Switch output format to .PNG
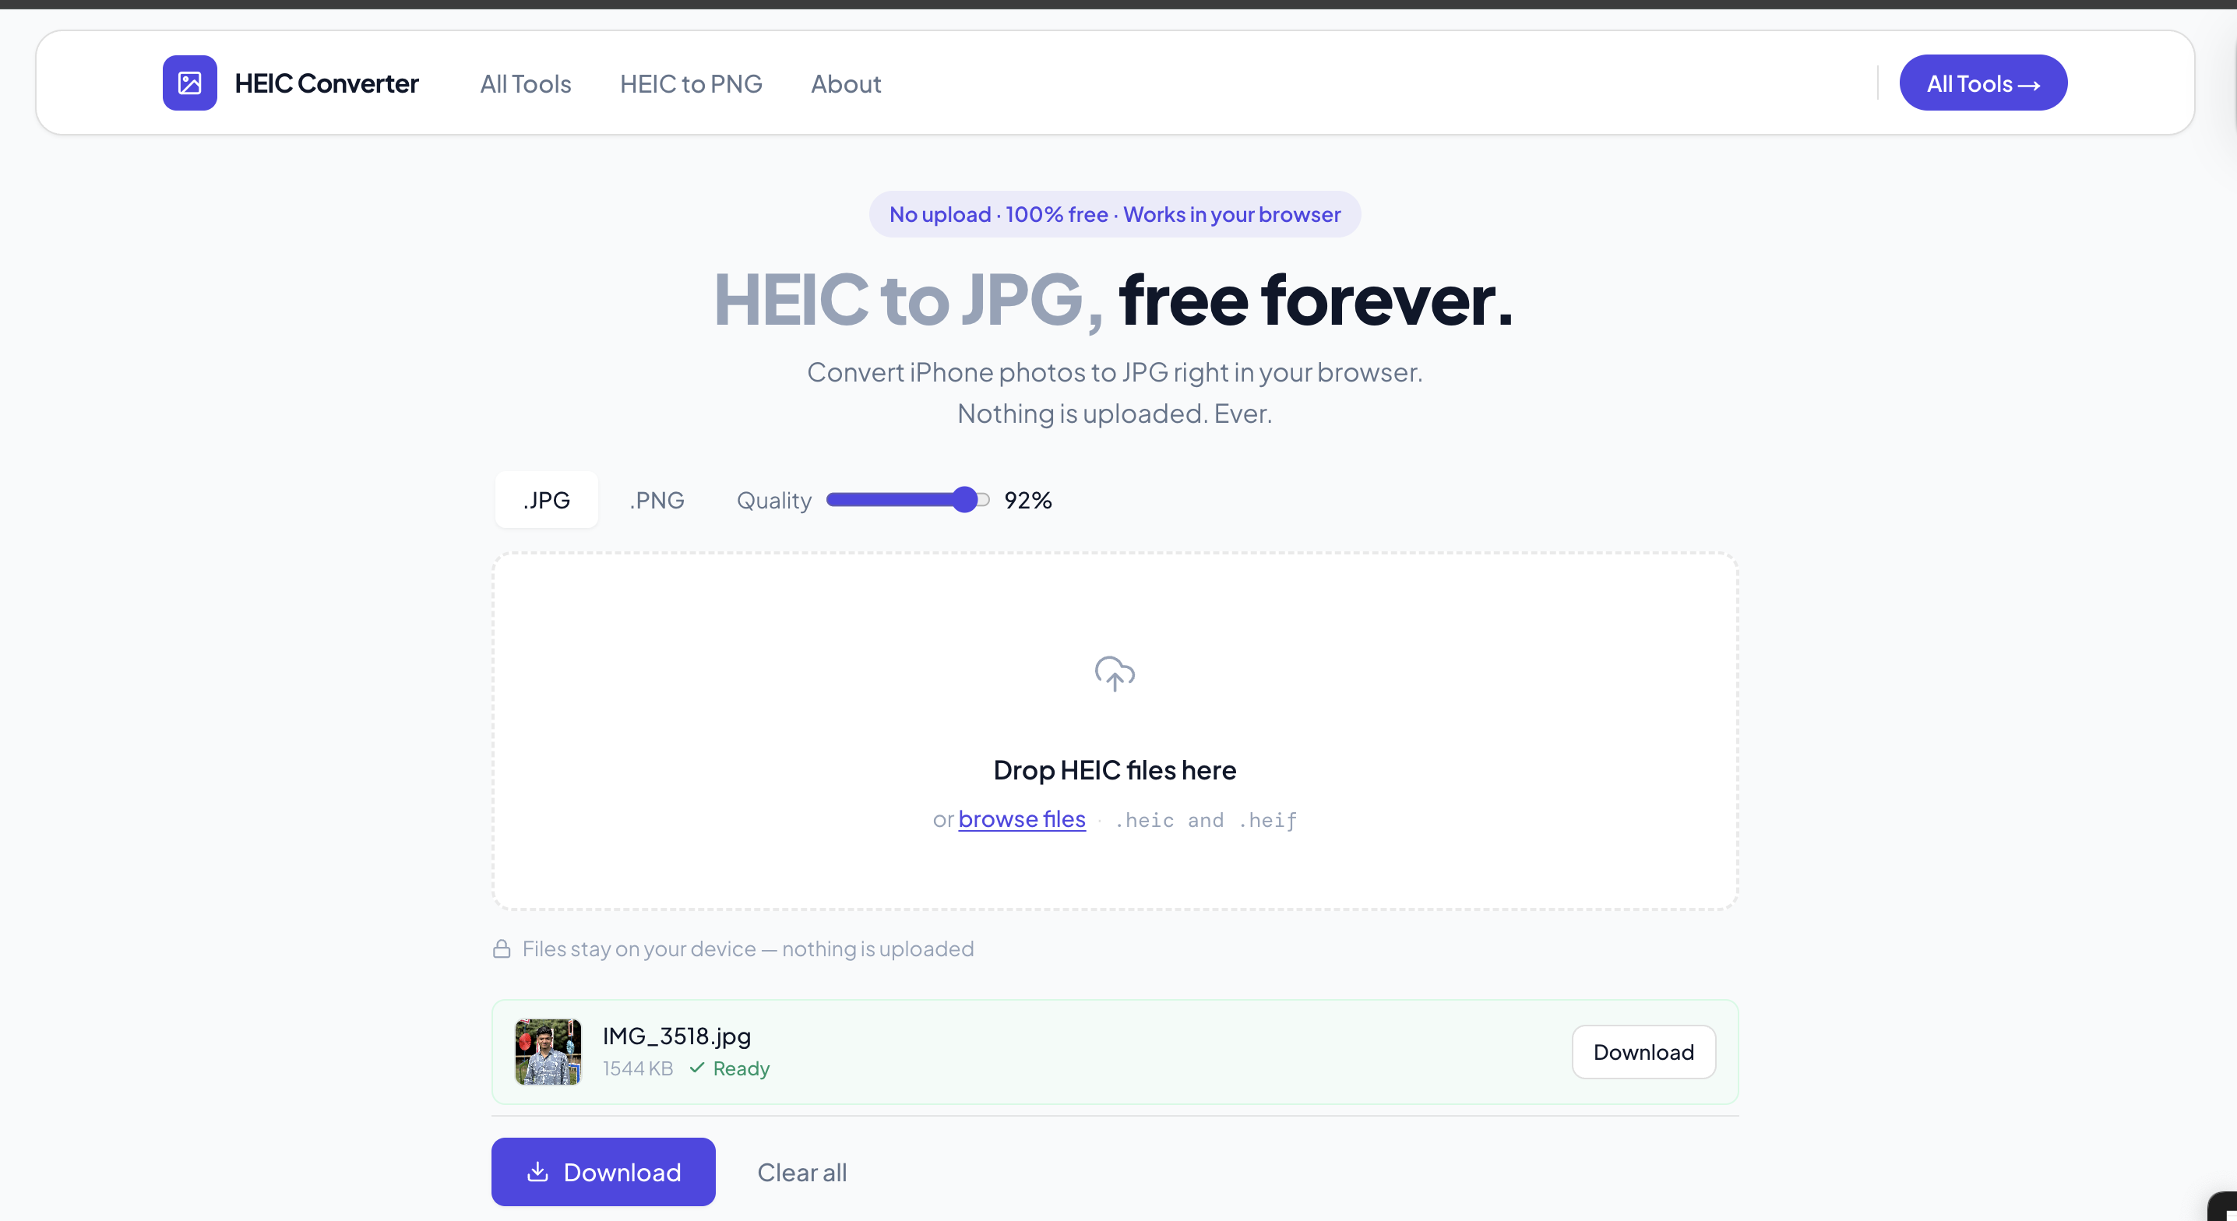The width and height of the screenshot is (2237, 1221). pos(657,500)
